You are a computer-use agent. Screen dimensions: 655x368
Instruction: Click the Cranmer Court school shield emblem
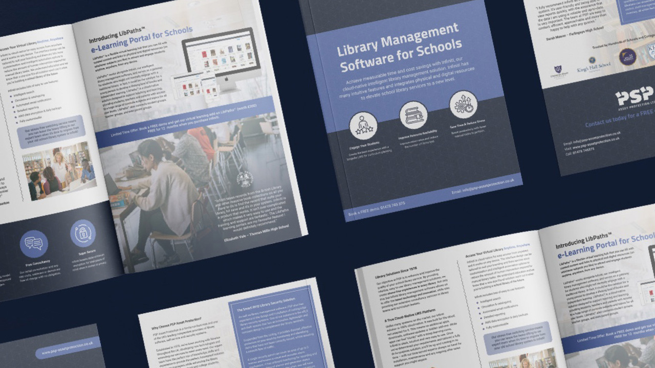click(558, 70)
